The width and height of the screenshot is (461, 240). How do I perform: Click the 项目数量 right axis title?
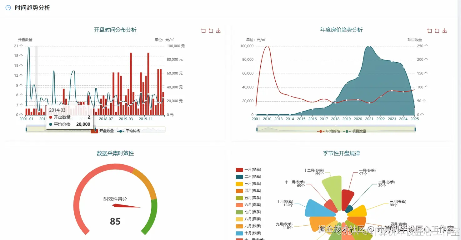[x=415, y=40]
